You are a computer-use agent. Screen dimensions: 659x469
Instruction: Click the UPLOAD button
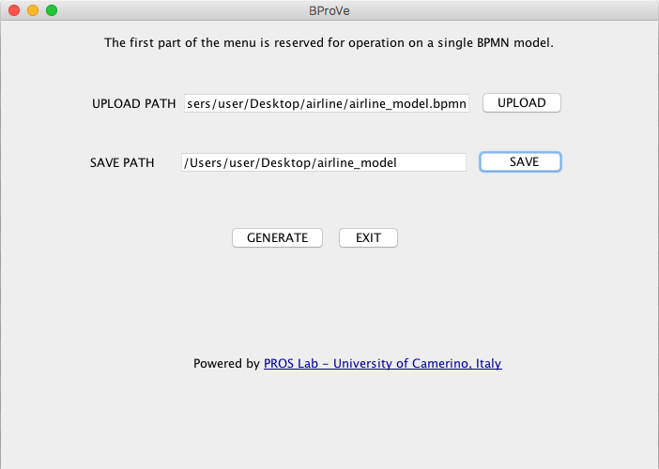pyautogui.click(x=522, y=103)
